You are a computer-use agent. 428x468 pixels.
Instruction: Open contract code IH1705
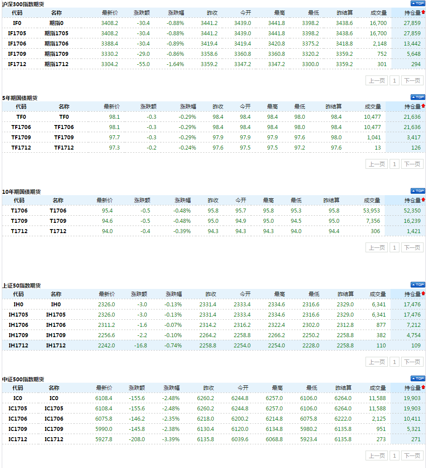tap(18, 314)
